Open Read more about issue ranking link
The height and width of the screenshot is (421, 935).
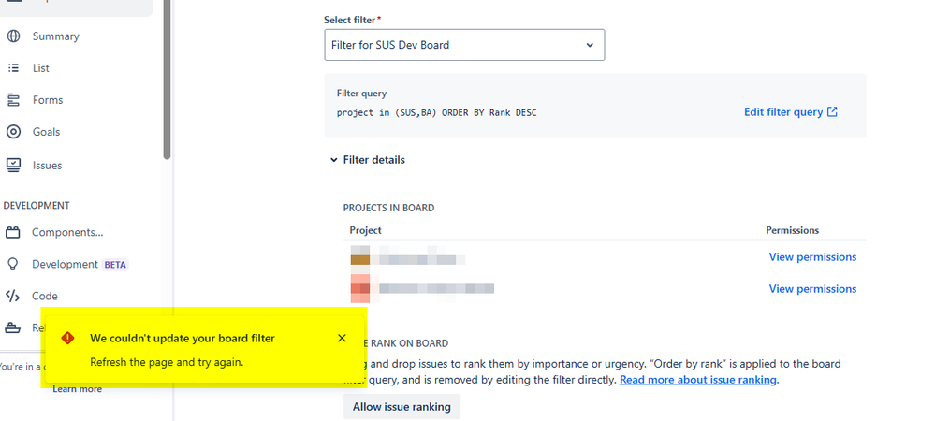(697, 380)
